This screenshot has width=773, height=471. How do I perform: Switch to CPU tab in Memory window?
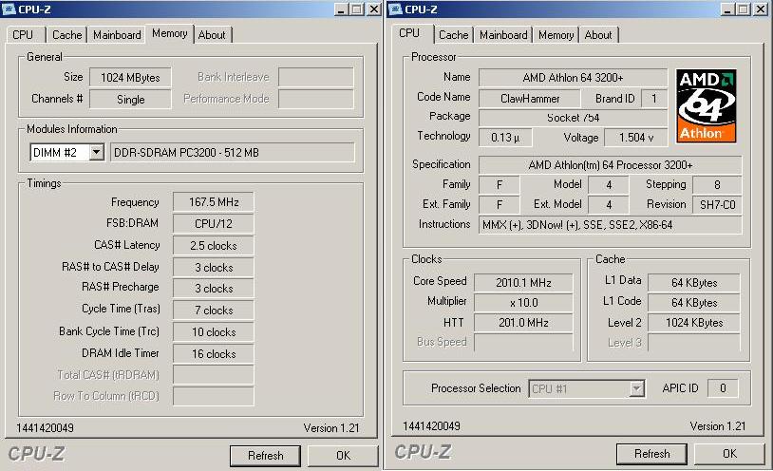[x=23, y=35]
